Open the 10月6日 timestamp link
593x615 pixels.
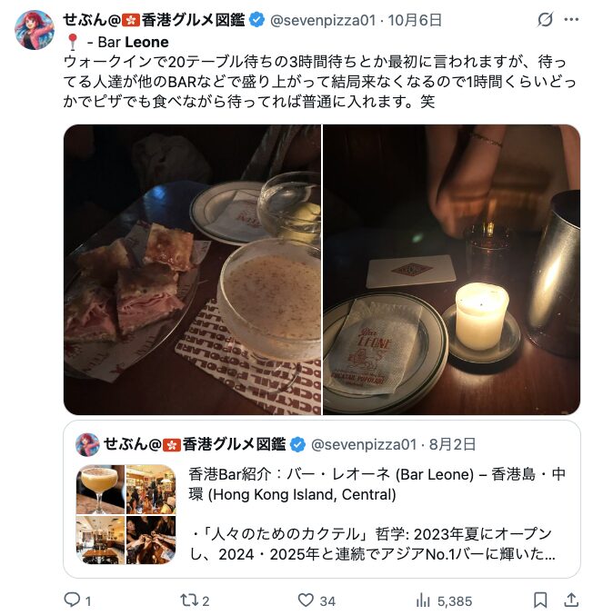click(x=415, y=20)
